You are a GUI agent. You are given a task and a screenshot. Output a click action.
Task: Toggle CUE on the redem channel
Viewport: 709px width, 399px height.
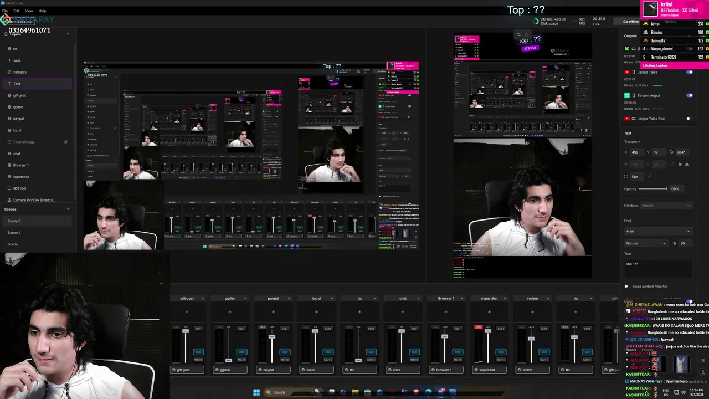tap(544, 352)
